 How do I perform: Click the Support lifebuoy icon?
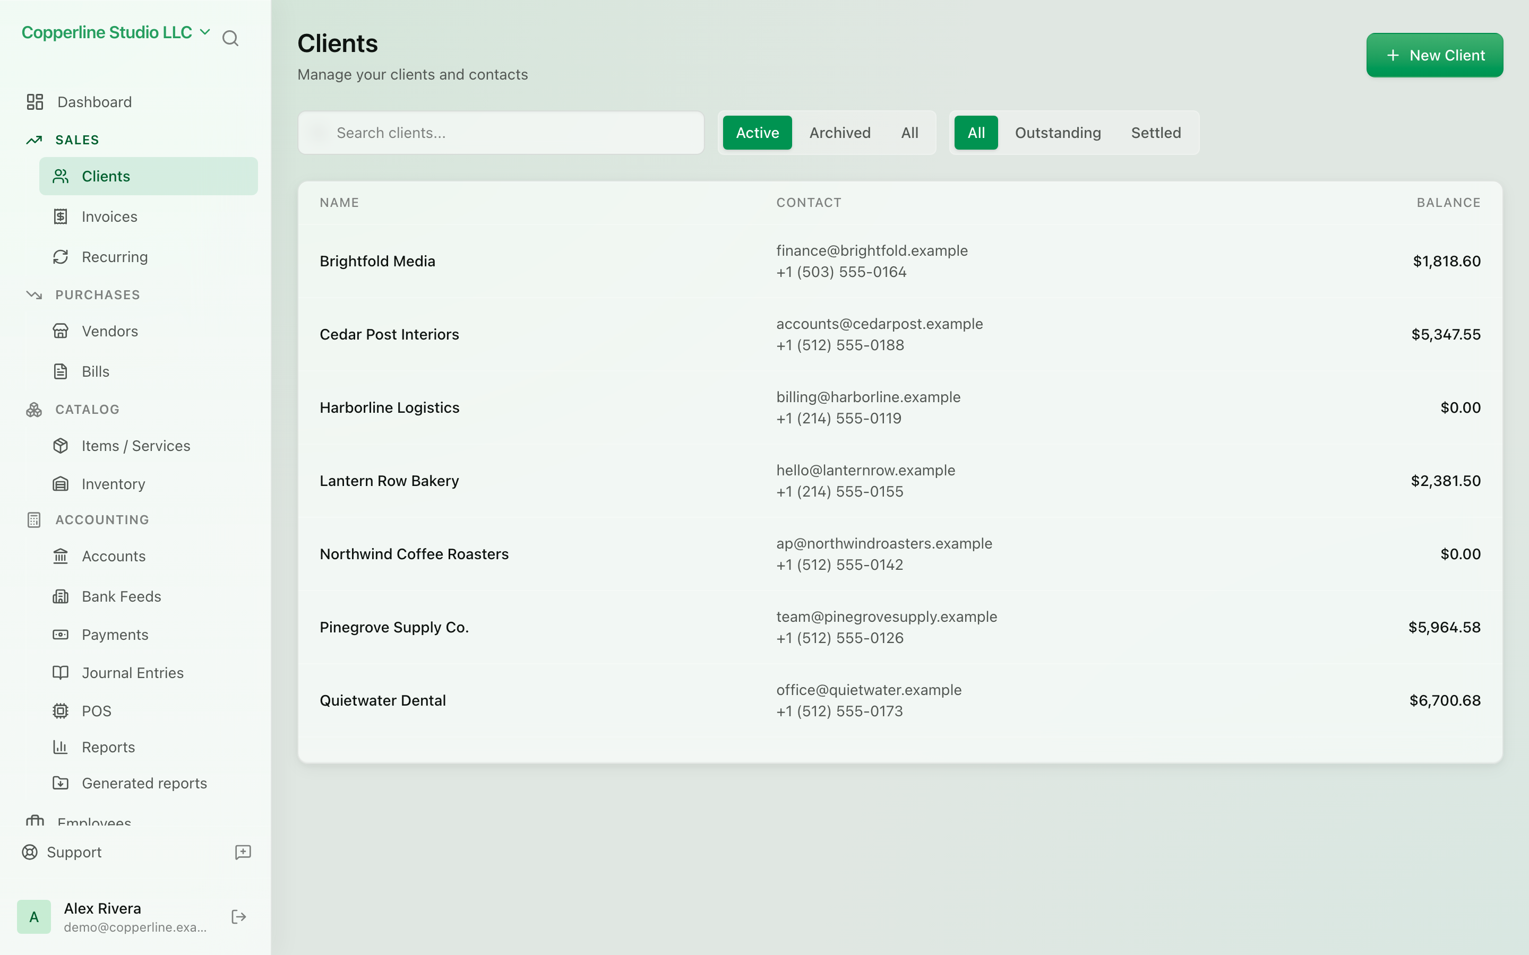click(x=30, y=852)
